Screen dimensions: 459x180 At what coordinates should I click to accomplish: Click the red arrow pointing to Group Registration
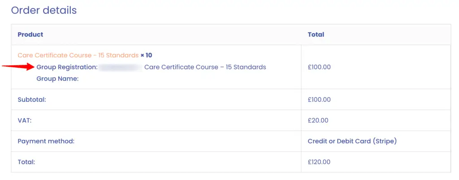(x=18, y=67)
